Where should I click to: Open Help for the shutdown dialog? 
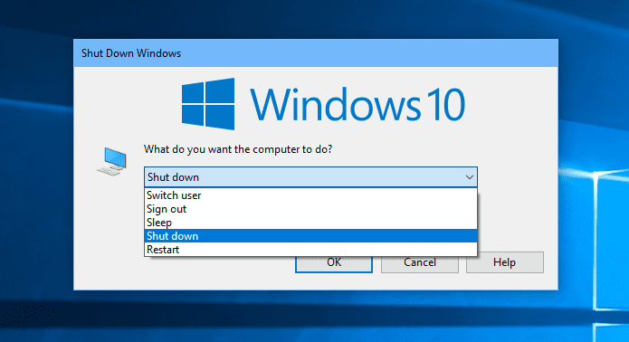point(505,262)
